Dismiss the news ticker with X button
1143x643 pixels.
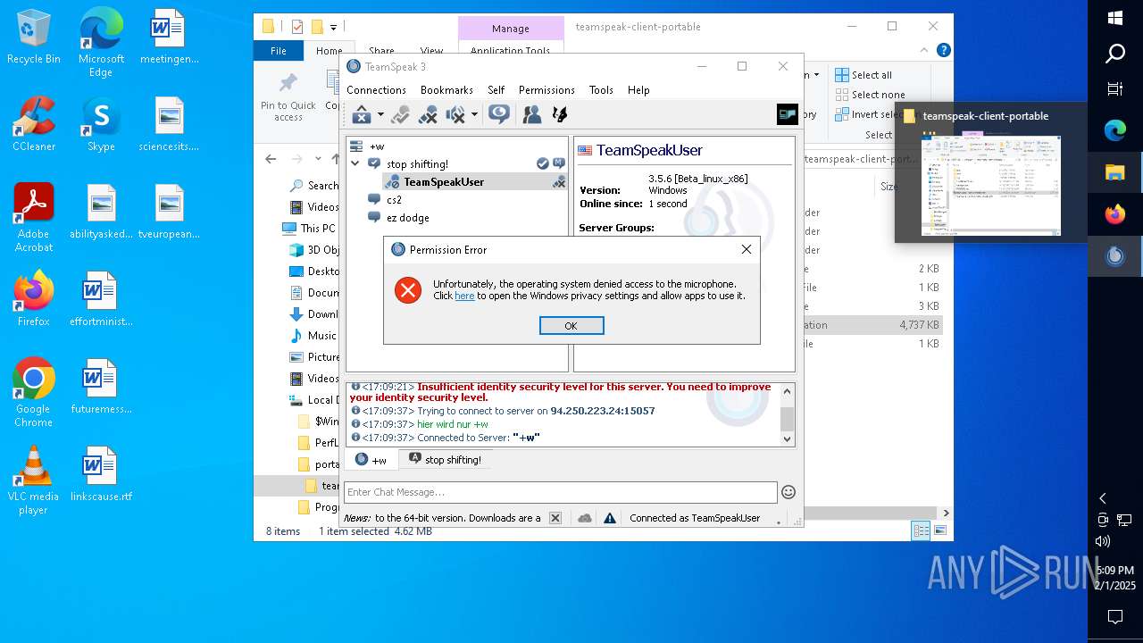click(x=555, y=518)
